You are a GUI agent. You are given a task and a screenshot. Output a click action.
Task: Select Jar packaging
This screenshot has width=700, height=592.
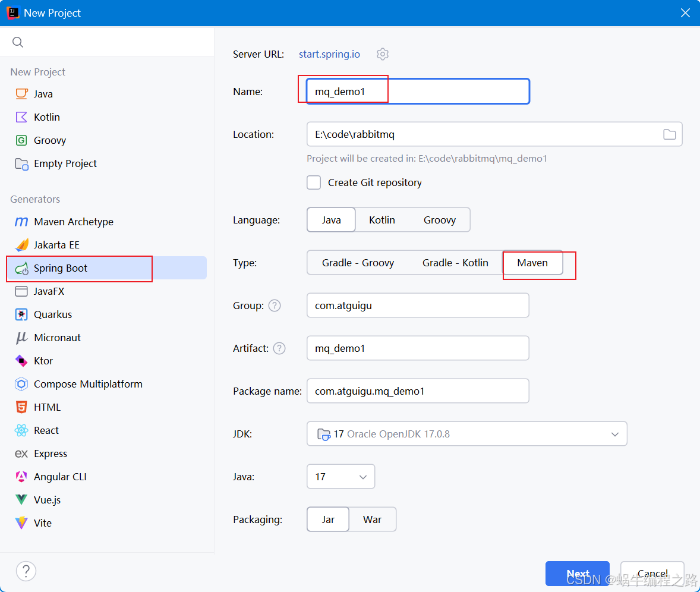[x=328, y=519]
